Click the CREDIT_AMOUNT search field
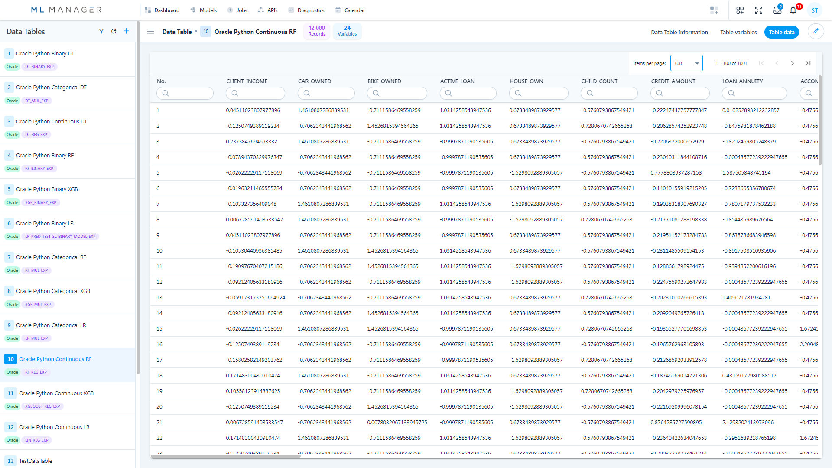The image size is (832, 468). tap(680, 93)
